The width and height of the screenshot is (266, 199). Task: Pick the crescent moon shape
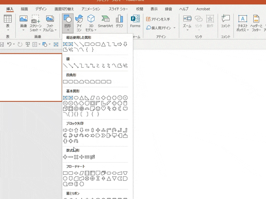[x=120, y=109]
